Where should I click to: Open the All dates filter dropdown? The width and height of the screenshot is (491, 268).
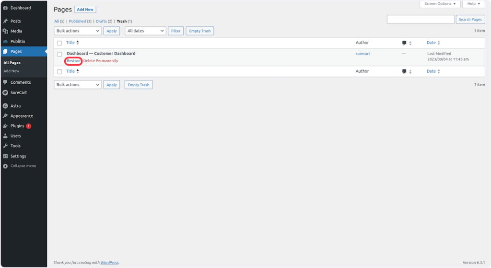click(145, 31)
